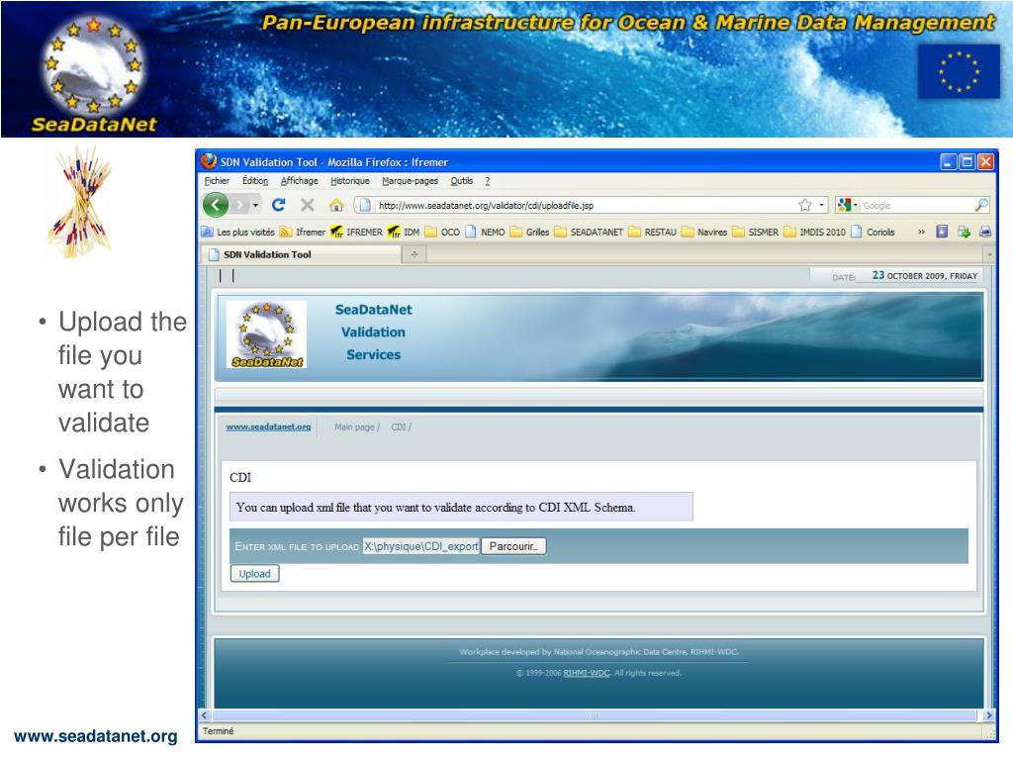The width and height of the screenshot is (1013, 760).
Task: Click the www.seadatanet.org link
Action: [x=268, y=427]
